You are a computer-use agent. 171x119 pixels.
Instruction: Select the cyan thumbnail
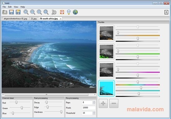pyautogui.click(x=106, y=88)
